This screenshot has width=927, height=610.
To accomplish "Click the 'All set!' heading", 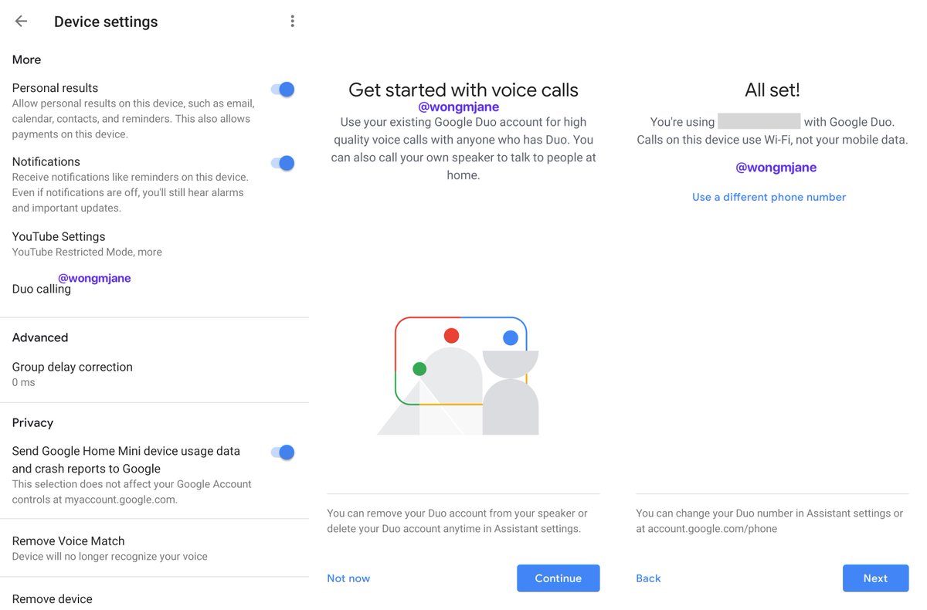I will 772,90.
